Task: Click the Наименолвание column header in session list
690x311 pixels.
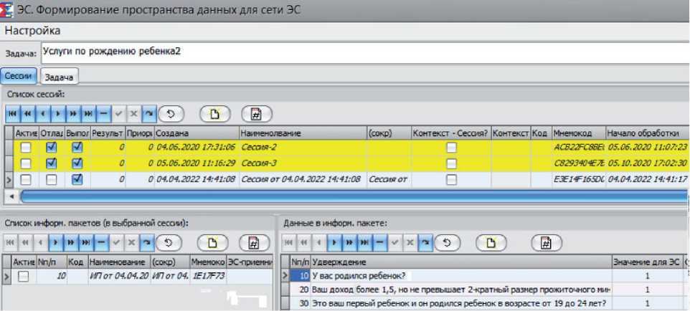Action: click(x=303, y=133)
